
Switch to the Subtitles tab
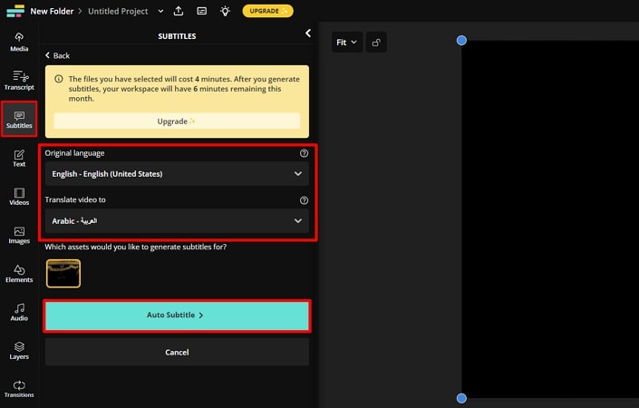19,119
